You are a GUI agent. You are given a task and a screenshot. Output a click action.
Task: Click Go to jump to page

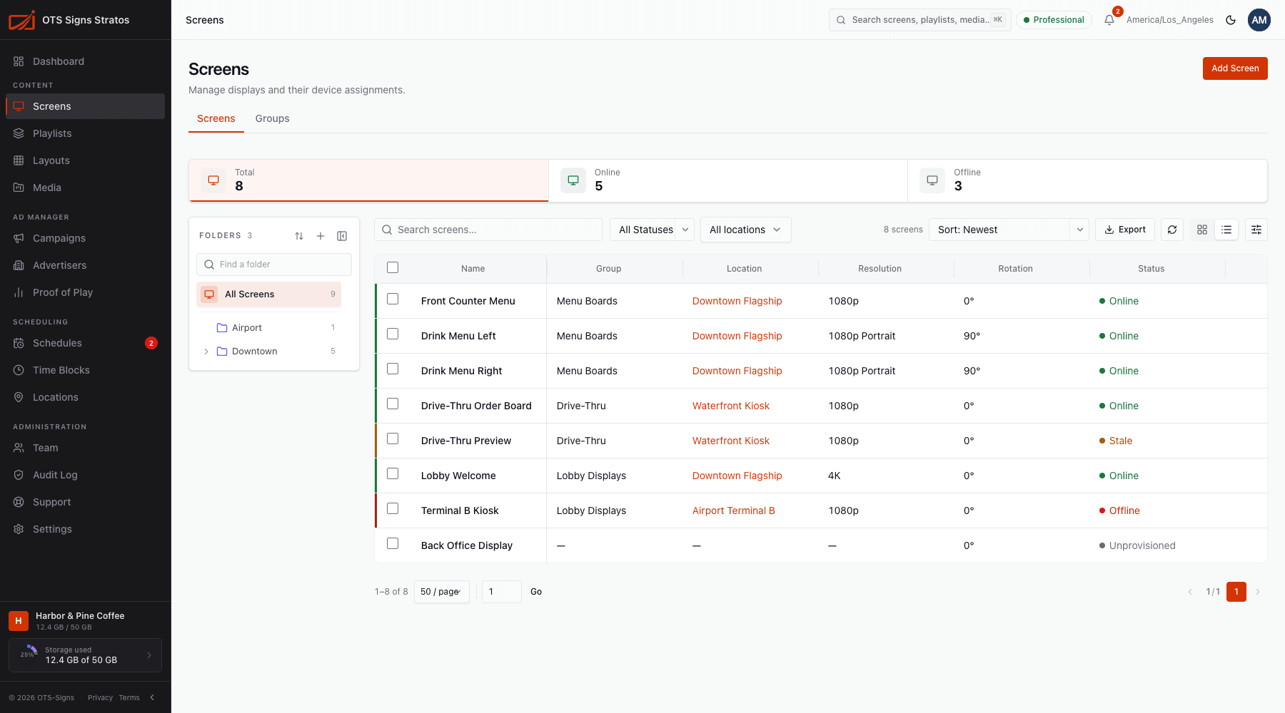pos(536,592)
